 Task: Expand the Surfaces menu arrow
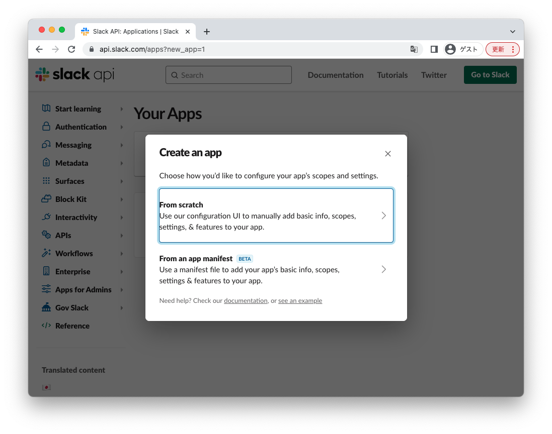121,181
